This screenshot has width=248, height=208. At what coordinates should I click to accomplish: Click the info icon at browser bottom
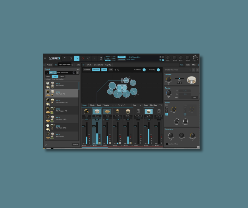point(46,145)
